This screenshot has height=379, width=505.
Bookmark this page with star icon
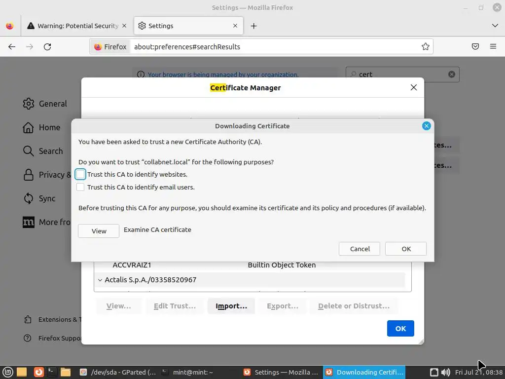(x=426, y=47)
